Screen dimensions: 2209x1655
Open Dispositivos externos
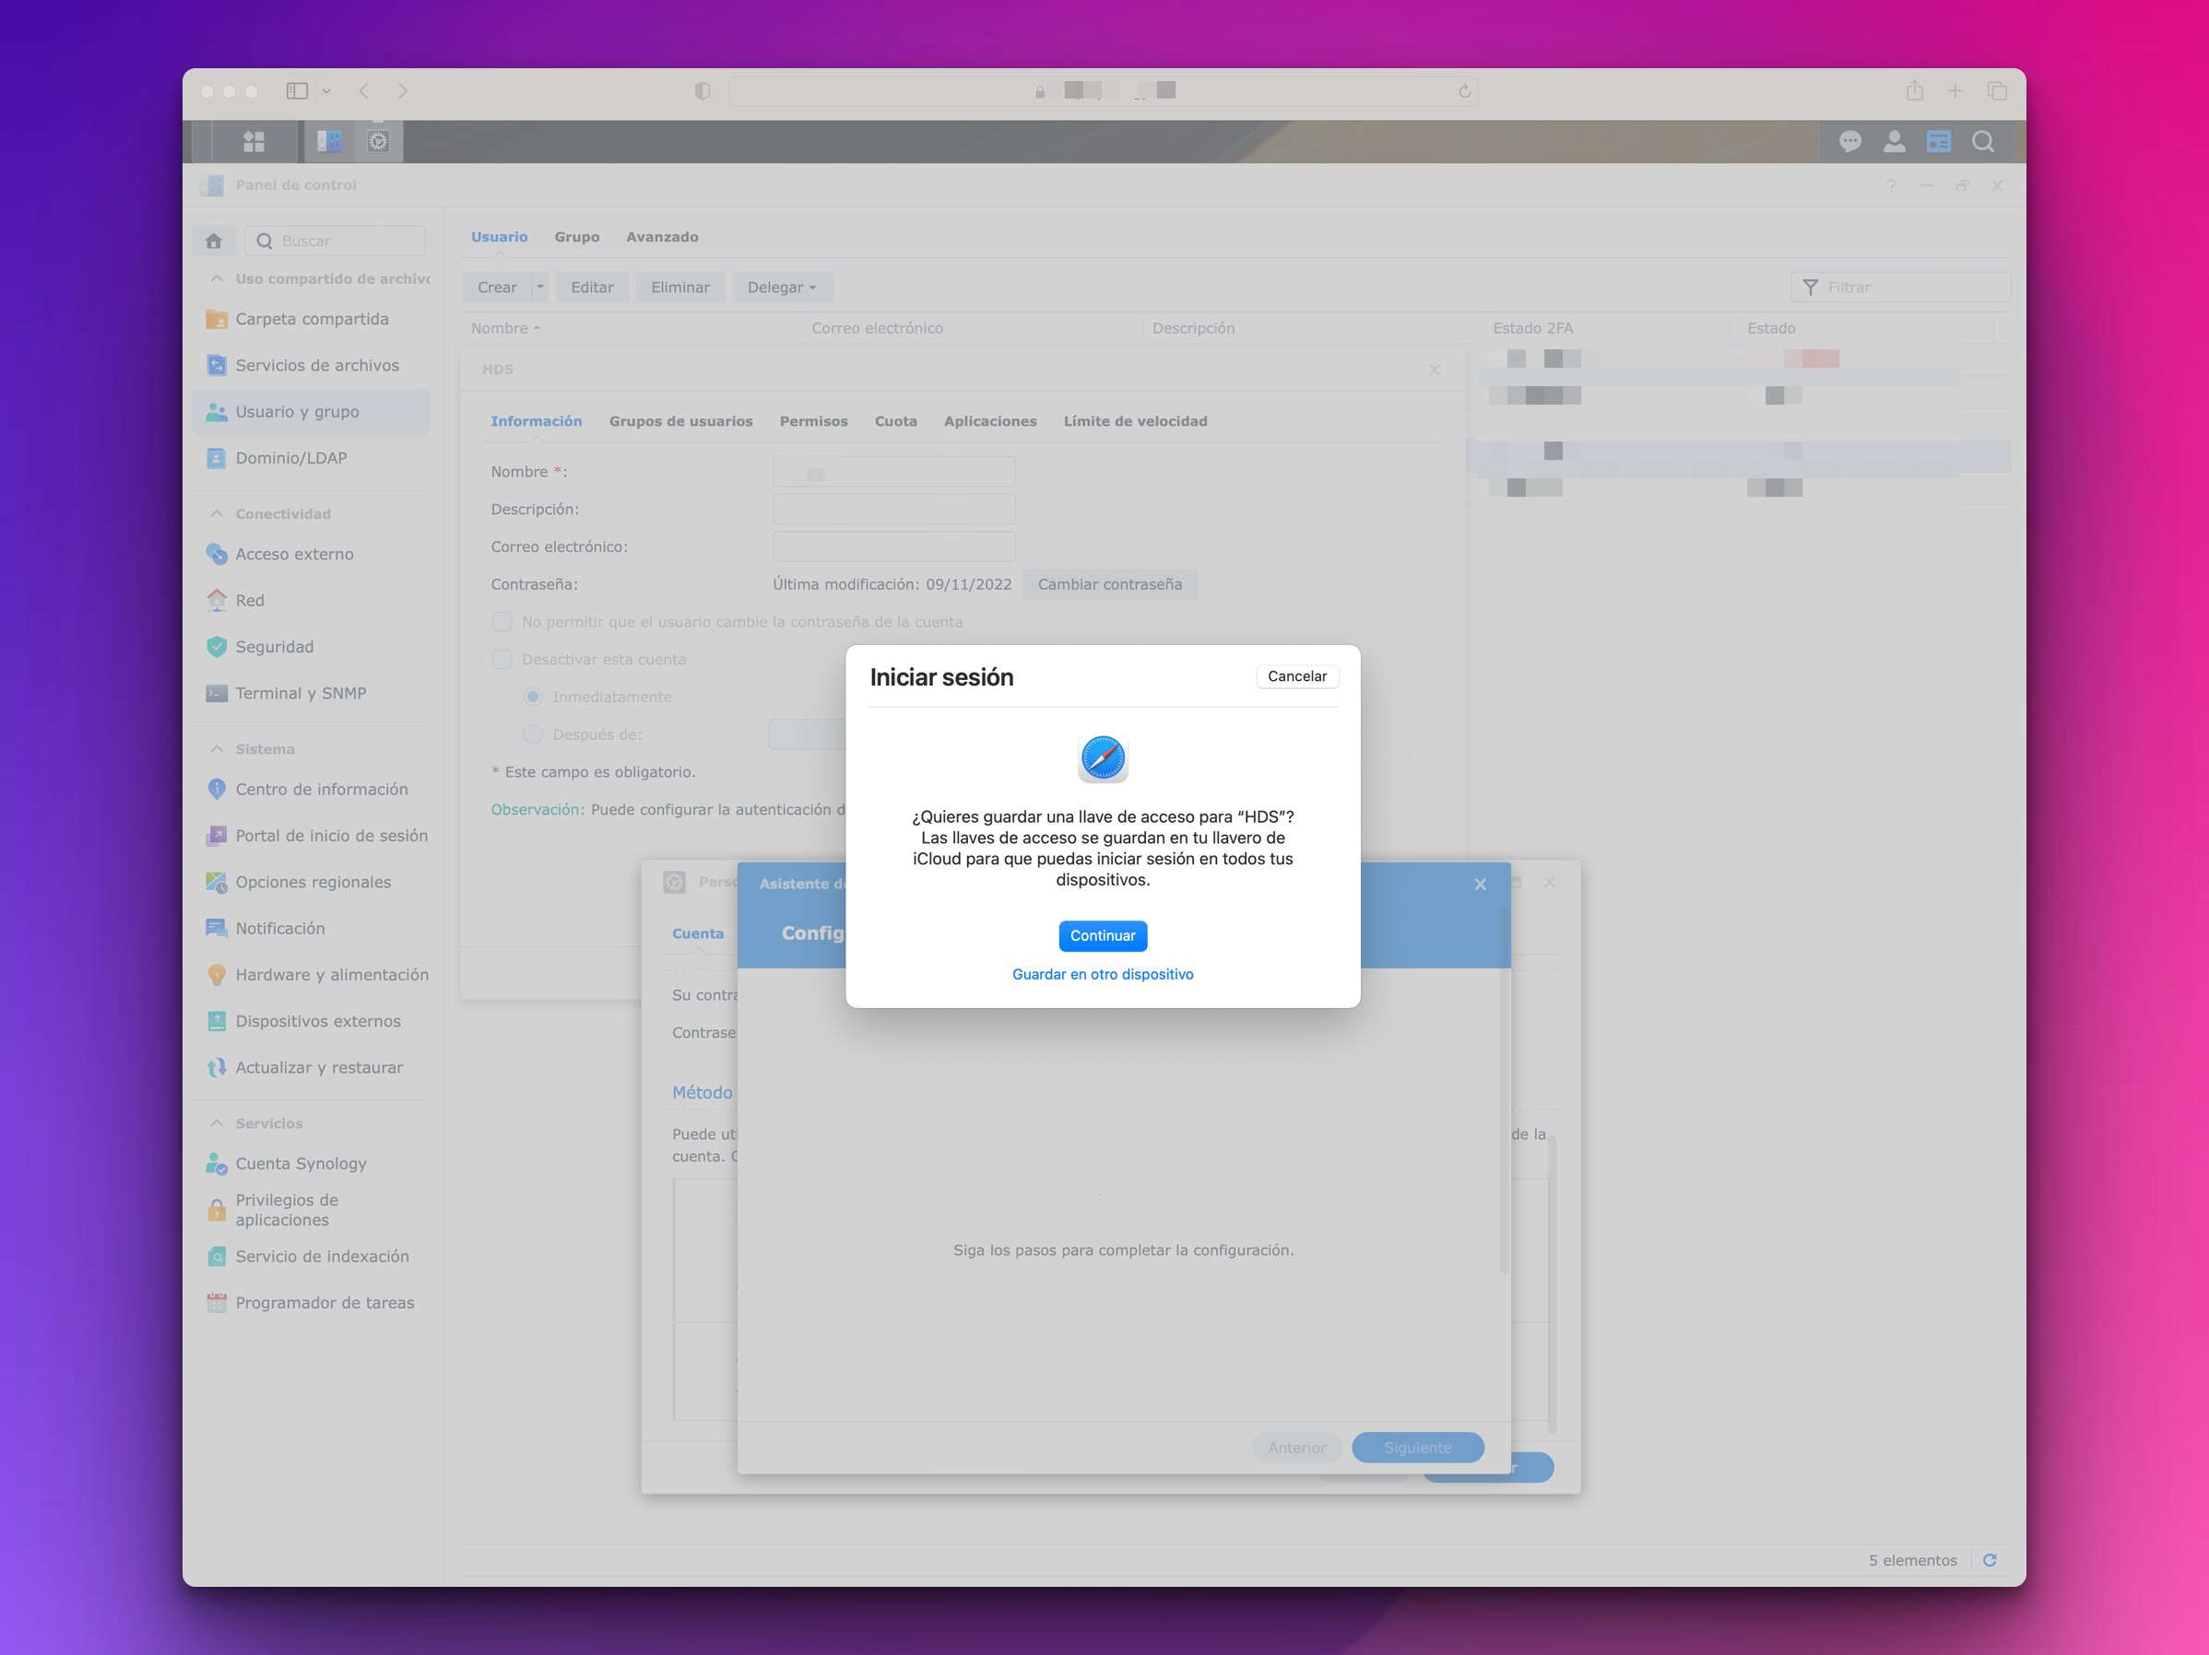pyautogui.click(x=311, y=1021)
